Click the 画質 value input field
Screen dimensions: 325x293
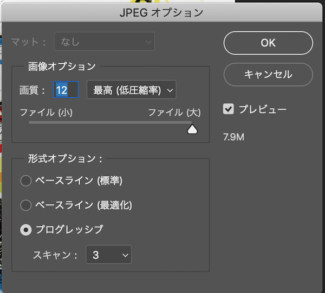(66, 90)
